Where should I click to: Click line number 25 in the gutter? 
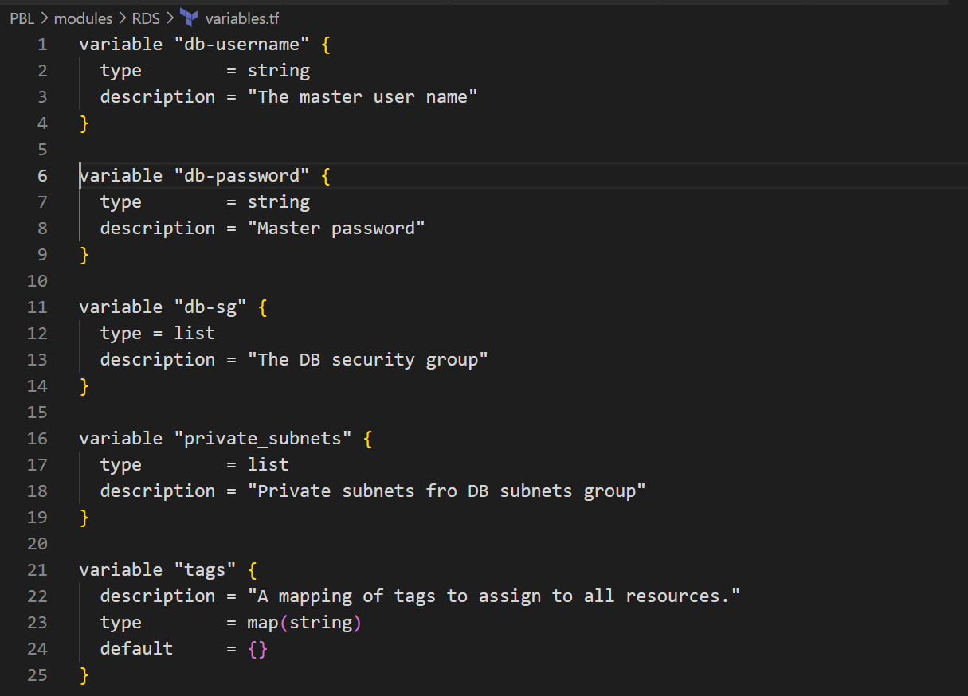[x=37, y=674]
